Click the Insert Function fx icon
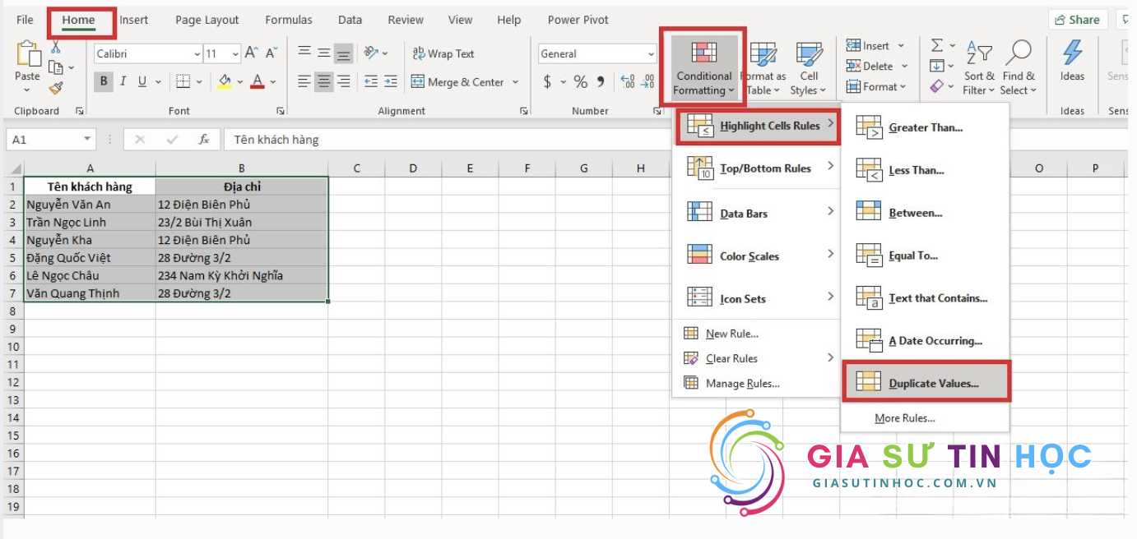 204,140
